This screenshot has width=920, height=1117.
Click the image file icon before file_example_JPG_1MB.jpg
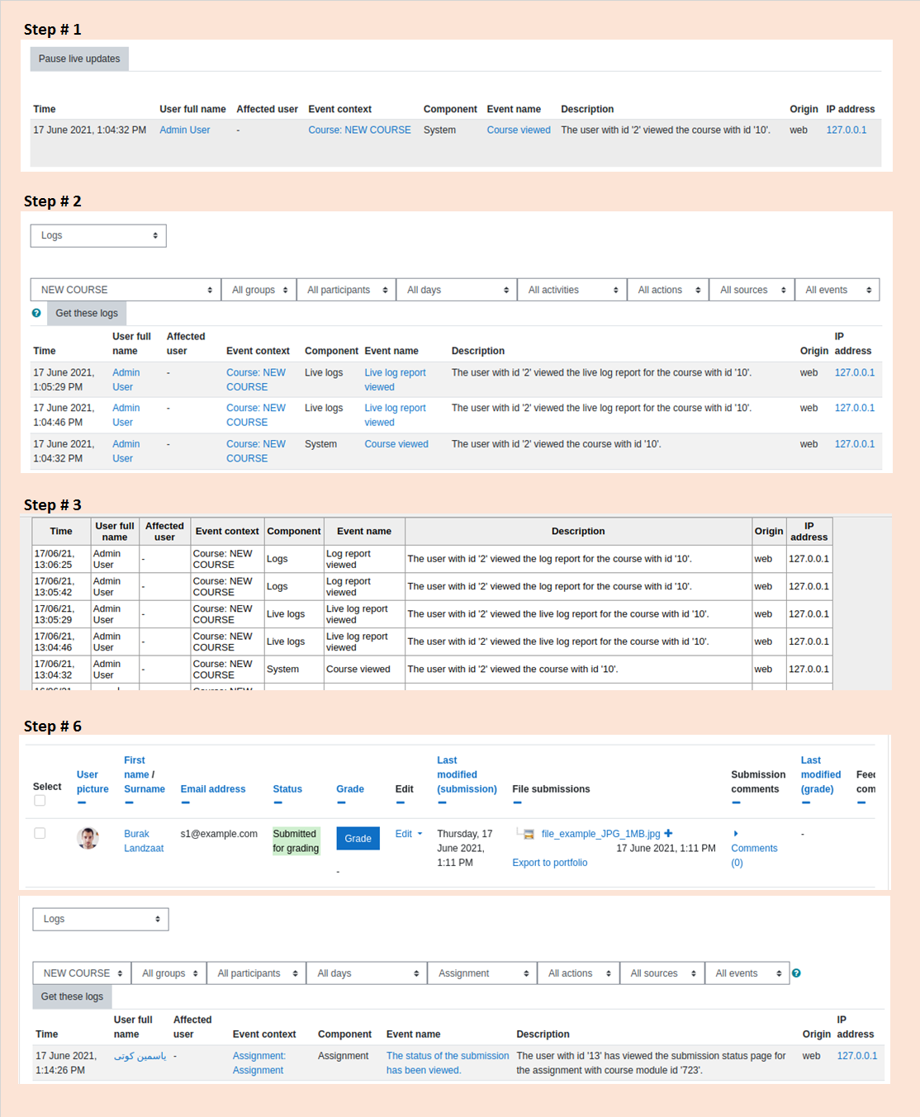[529, 834]
